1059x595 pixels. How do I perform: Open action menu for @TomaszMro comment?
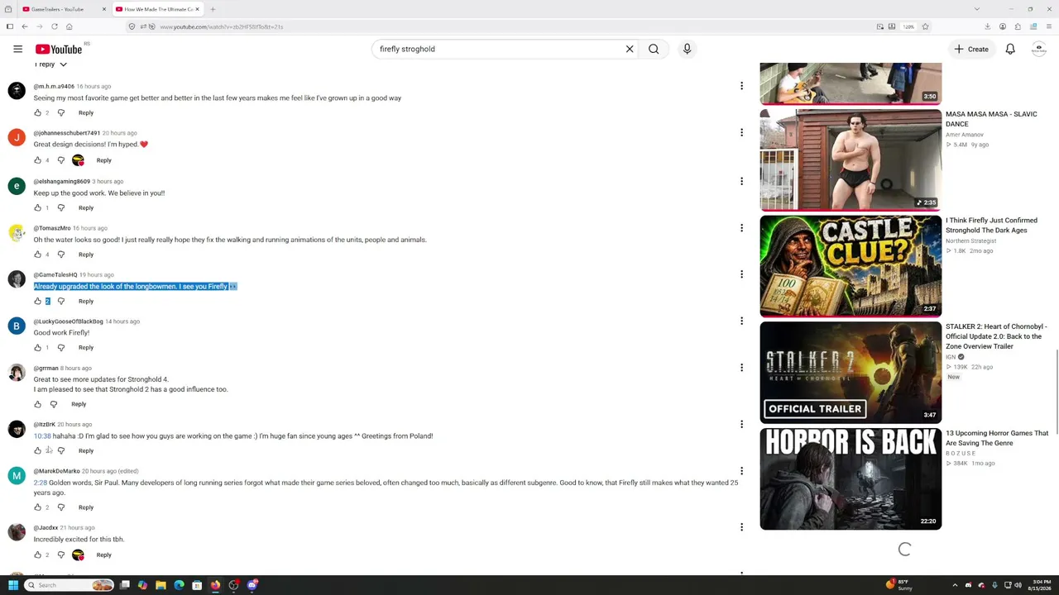[x=741, y=228]
